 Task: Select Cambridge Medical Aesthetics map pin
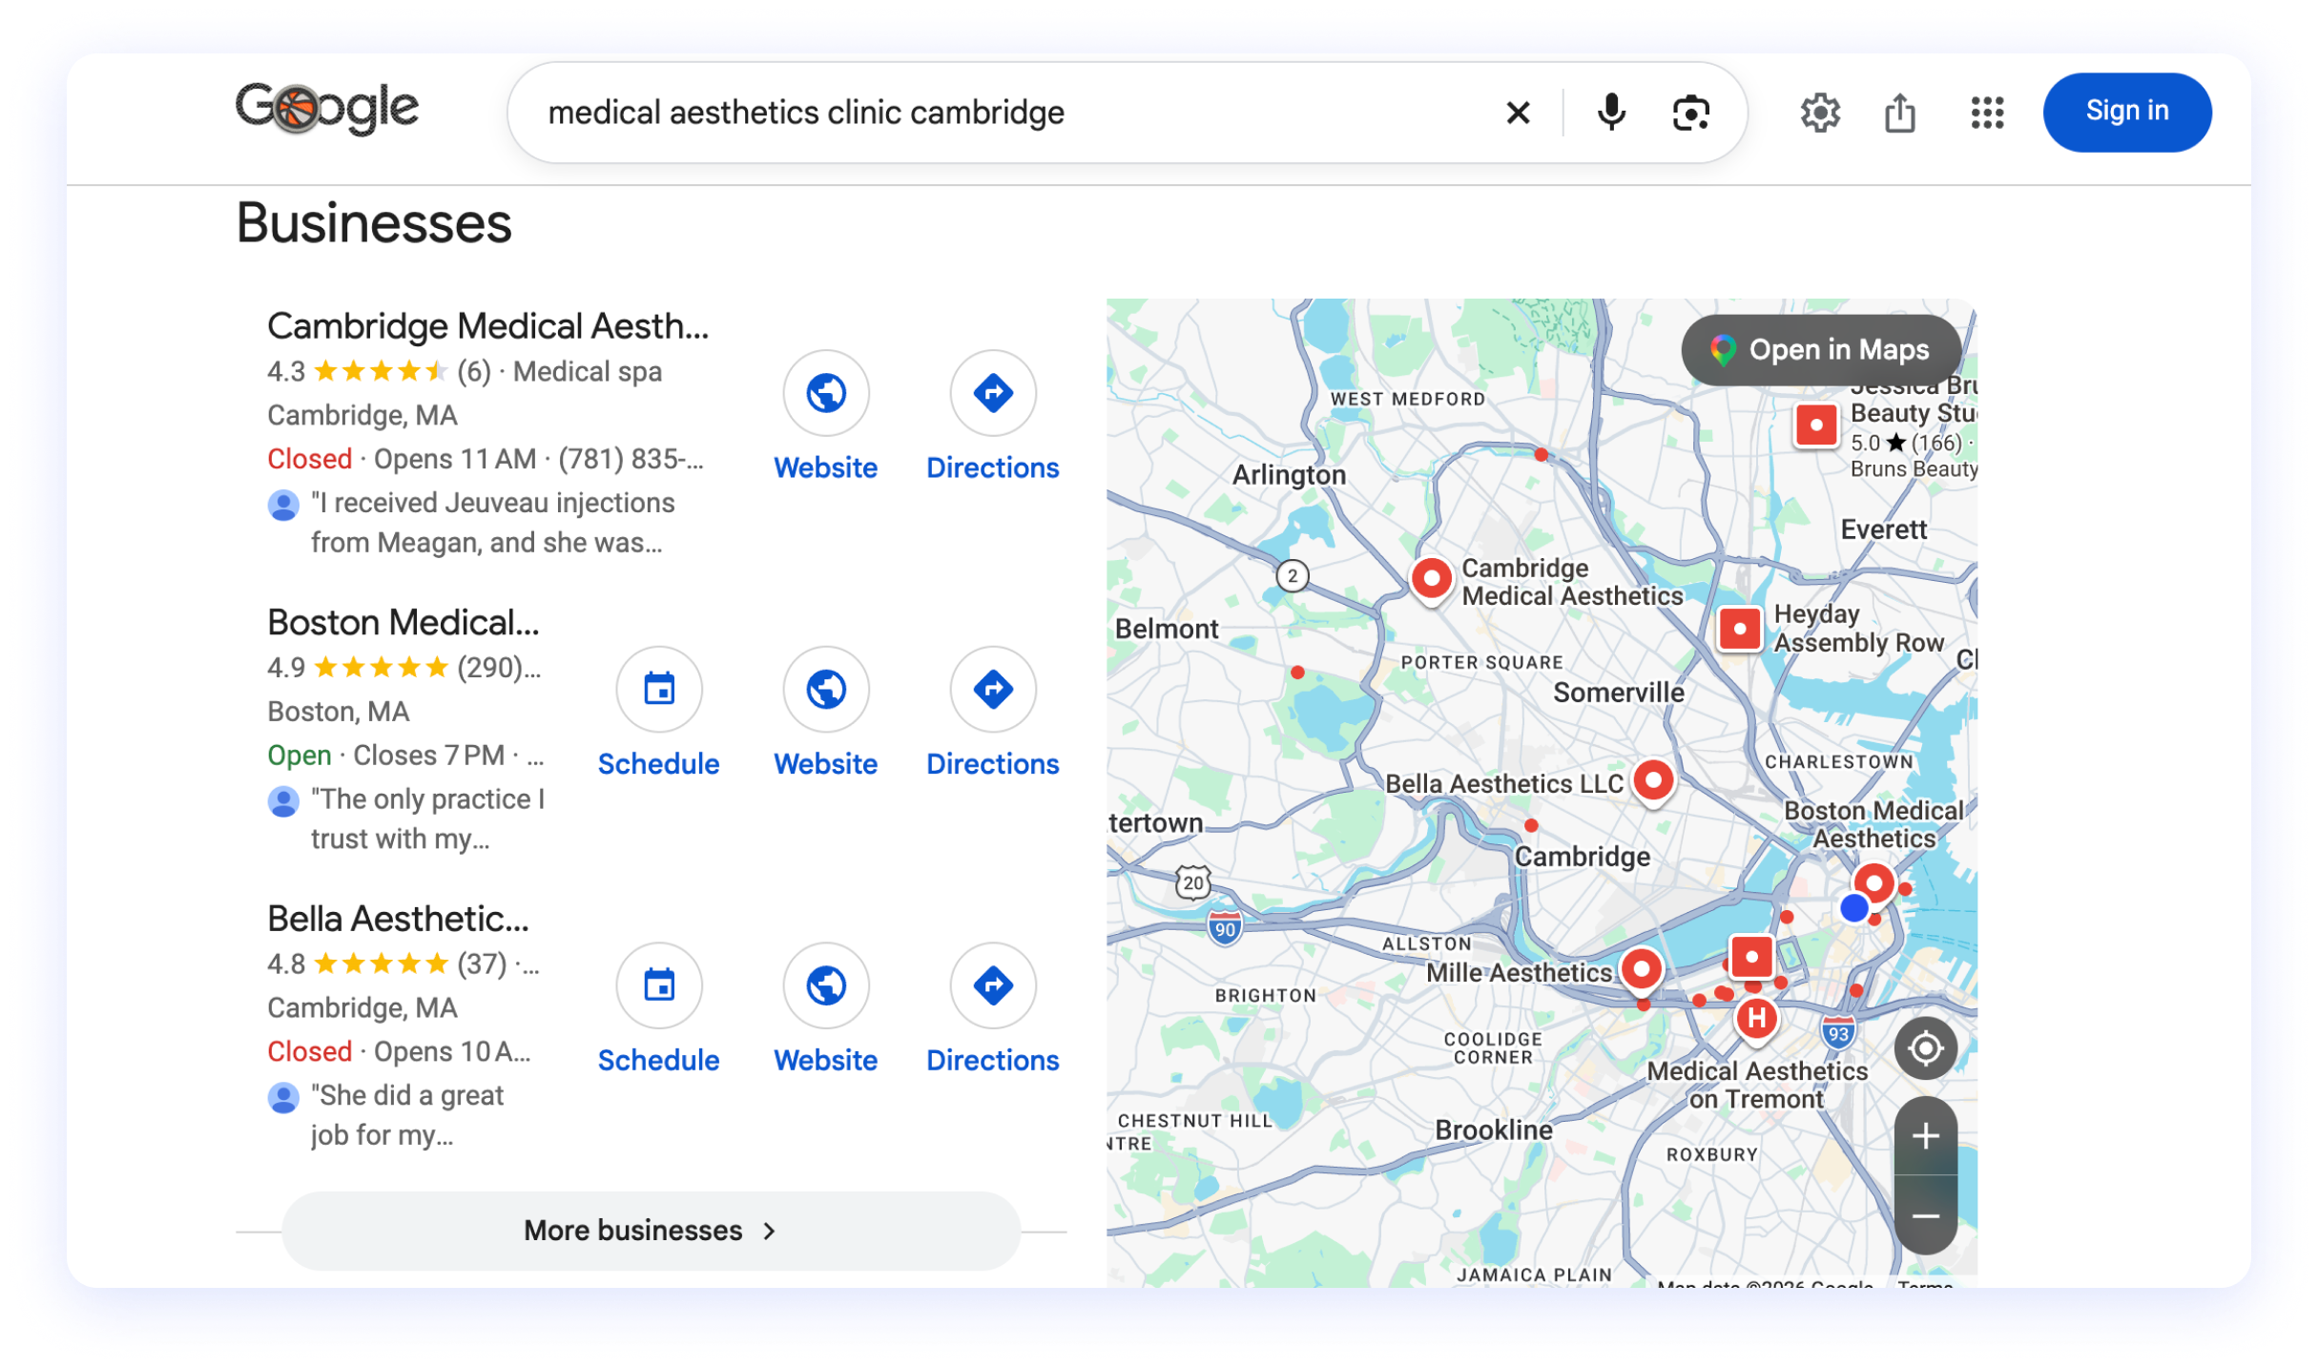point(1431,580)
